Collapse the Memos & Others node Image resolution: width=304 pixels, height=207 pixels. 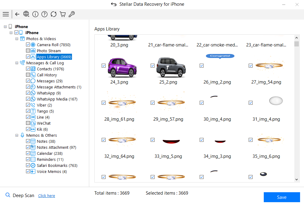(x=17, y=135)
